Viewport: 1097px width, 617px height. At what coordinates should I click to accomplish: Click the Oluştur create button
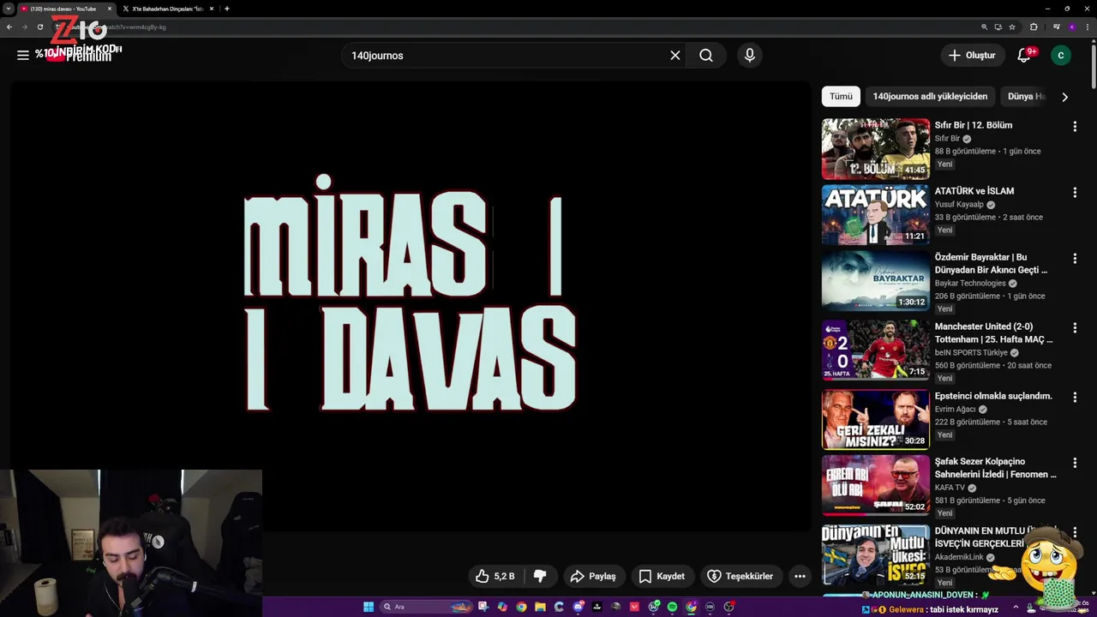tap(973, 55)
